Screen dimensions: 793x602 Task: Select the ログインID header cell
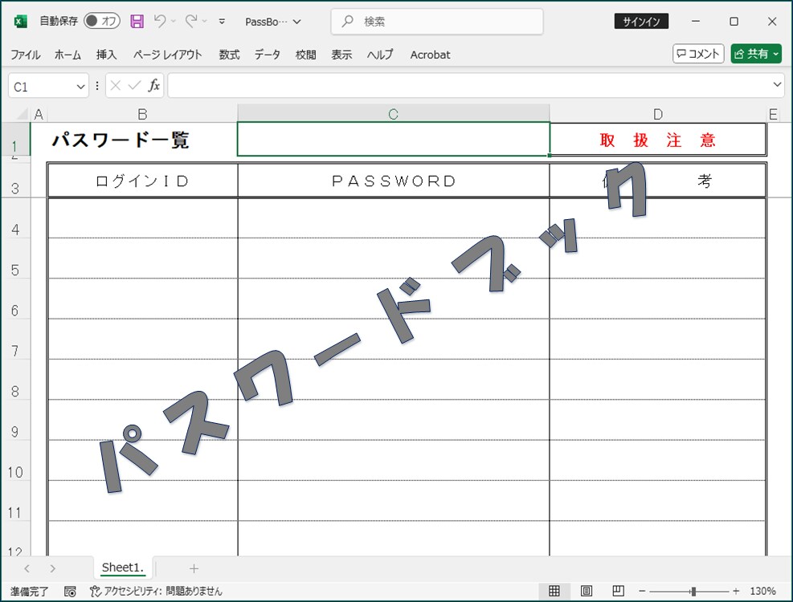click(x=143, y=181)
